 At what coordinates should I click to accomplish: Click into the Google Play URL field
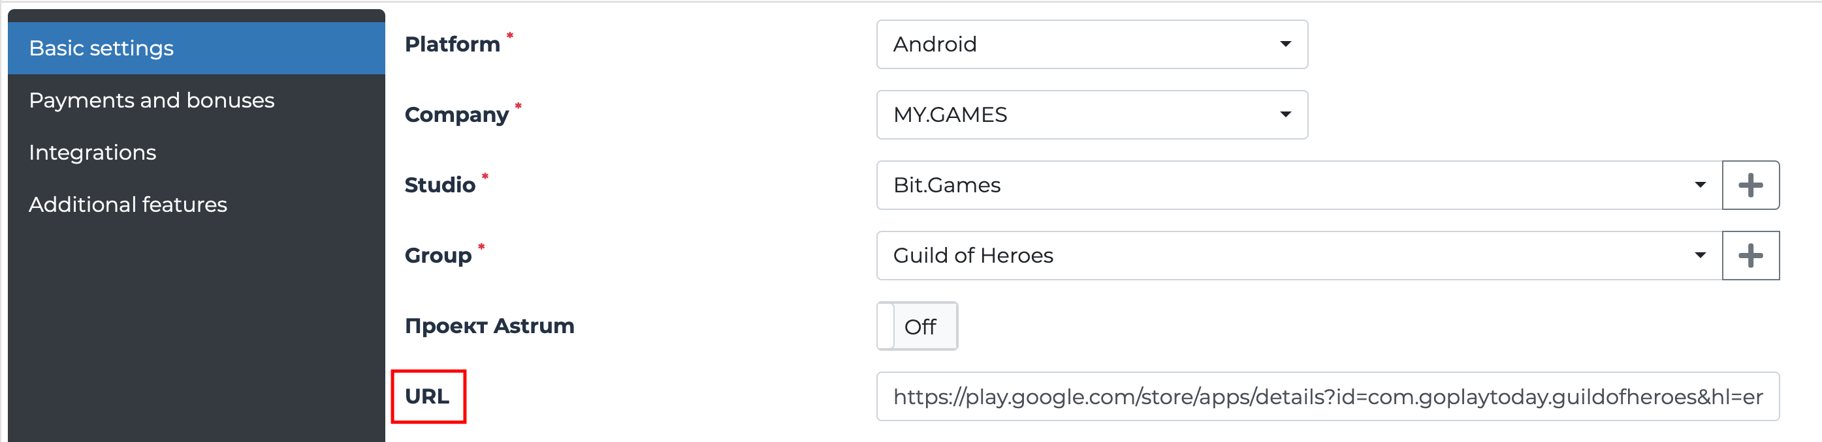(x=1327, y=397)
